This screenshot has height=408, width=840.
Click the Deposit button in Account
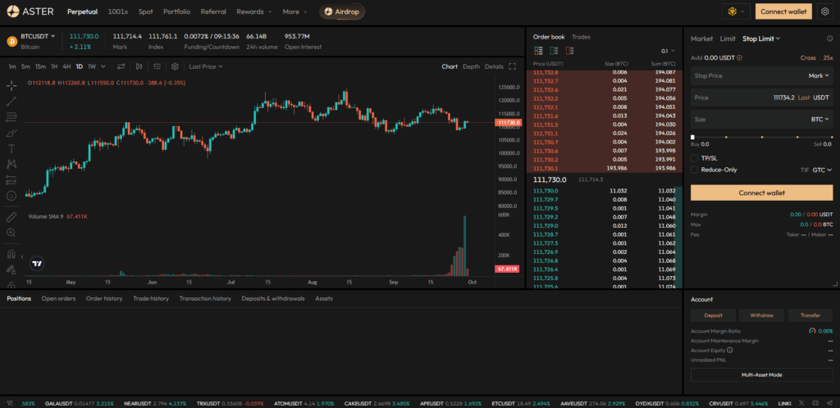tap(712, 315)
